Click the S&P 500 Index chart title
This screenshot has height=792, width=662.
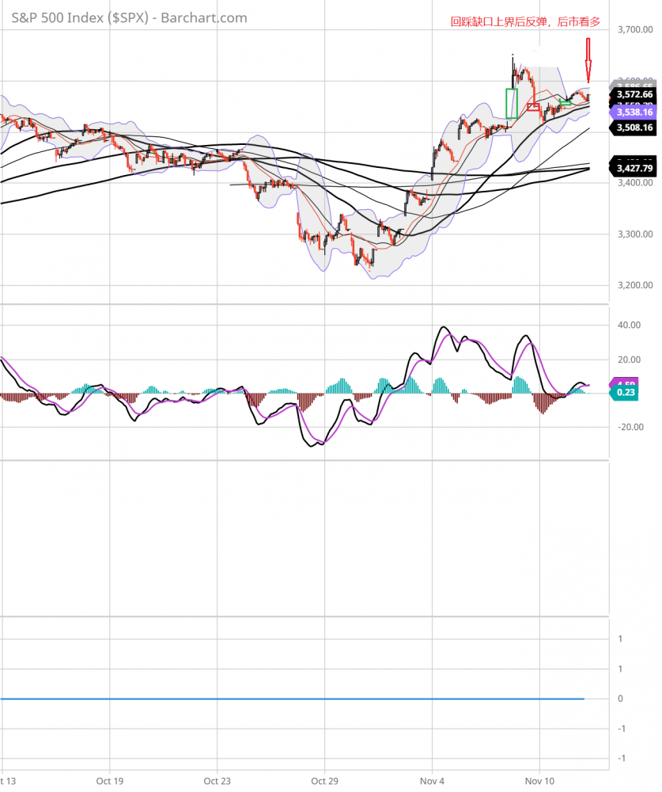tap(129, 17)
